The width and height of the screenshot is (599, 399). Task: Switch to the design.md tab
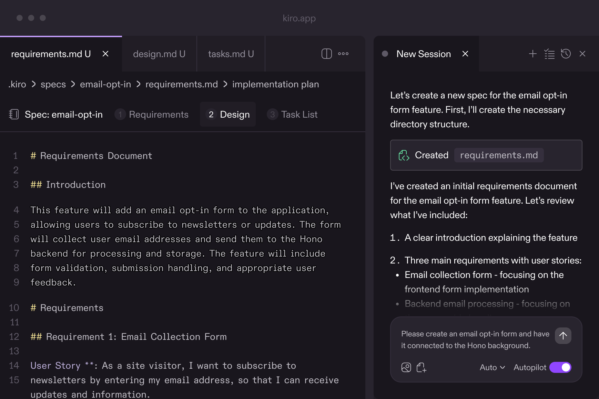159,54
